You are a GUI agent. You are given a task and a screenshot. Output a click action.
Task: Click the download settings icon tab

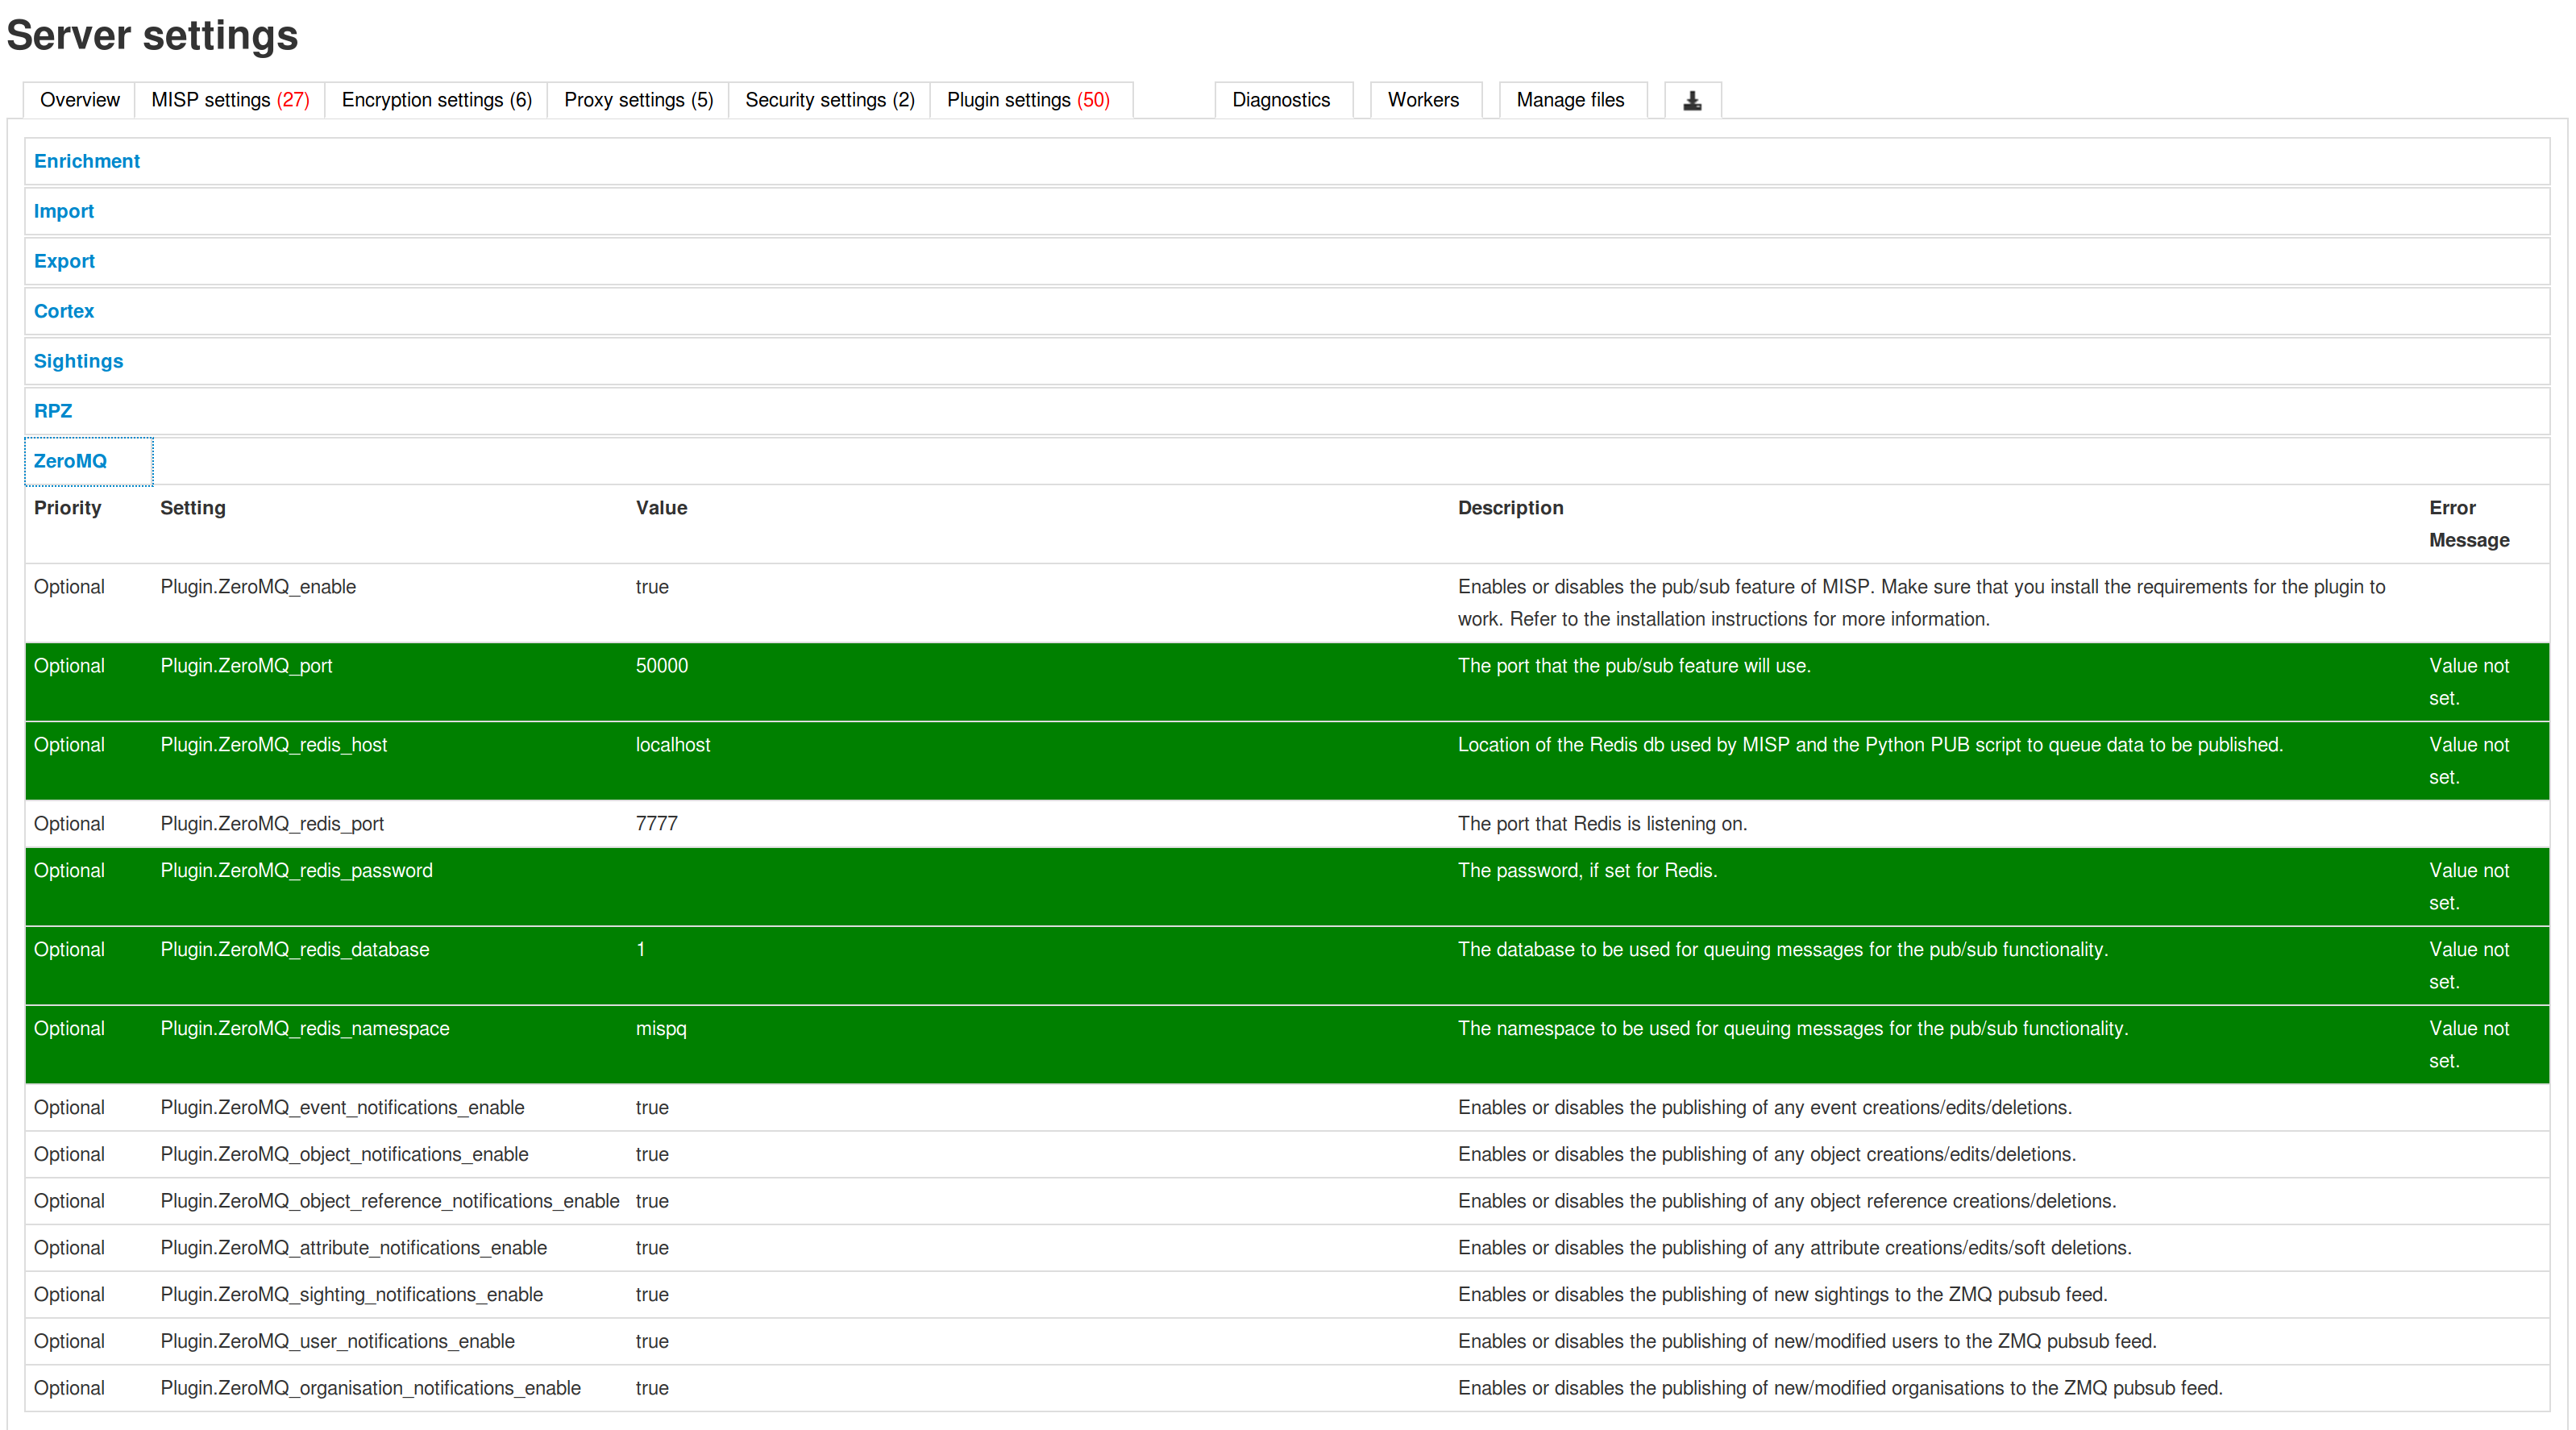[x=1692, y=100]
